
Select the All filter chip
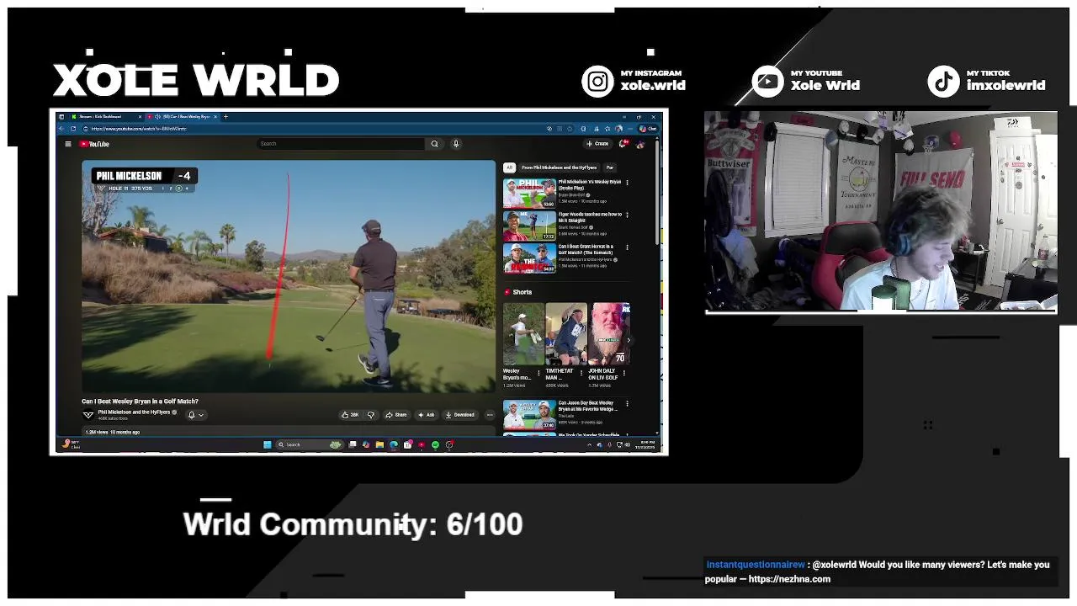click(x=509, y=167)
